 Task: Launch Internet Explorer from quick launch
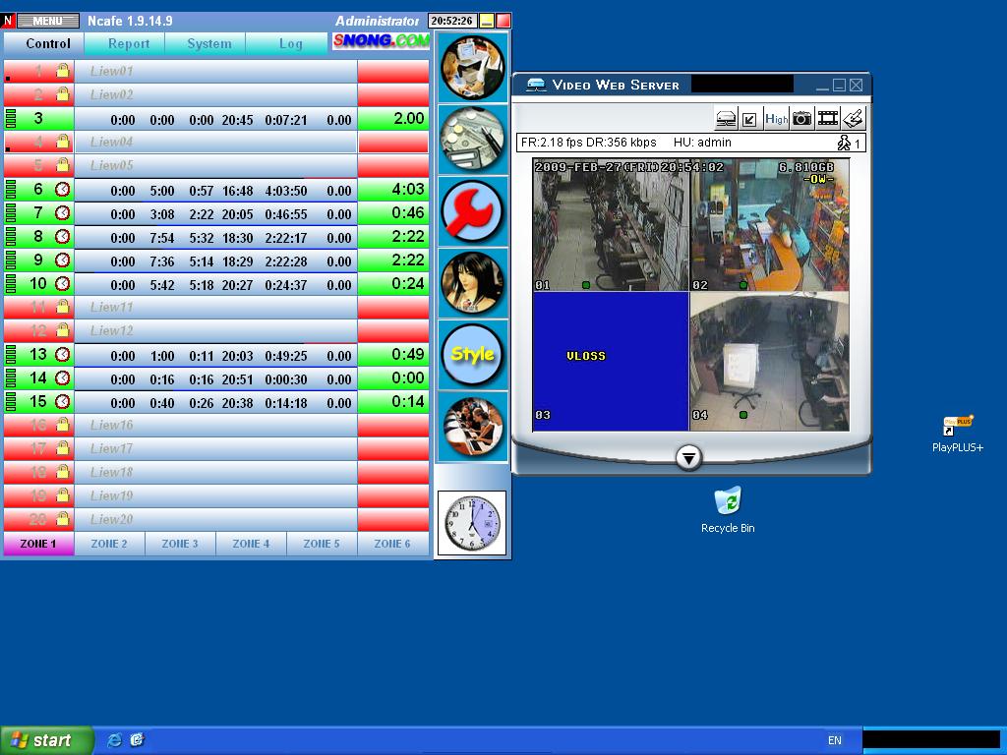(x=115, y=740)
